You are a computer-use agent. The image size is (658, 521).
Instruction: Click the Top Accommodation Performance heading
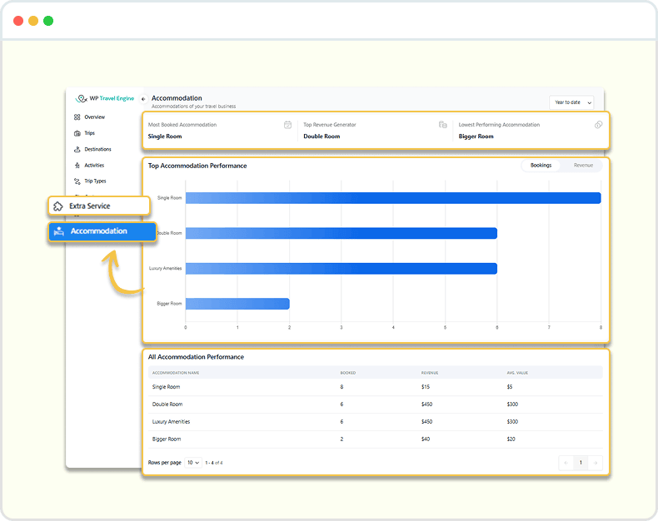[x=197, y=166]
